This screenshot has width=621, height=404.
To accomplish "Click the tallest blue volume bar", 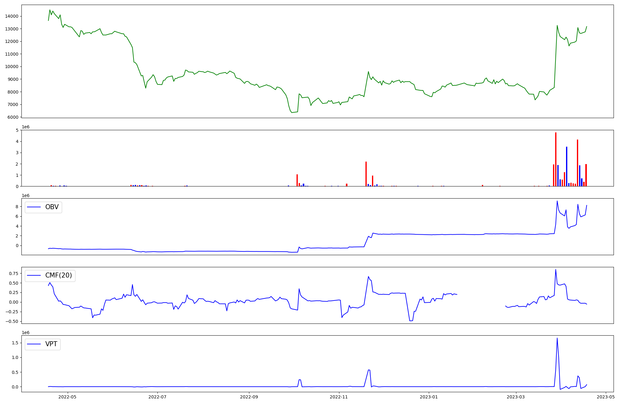I will pyautogui.click(x=567, y=166).
